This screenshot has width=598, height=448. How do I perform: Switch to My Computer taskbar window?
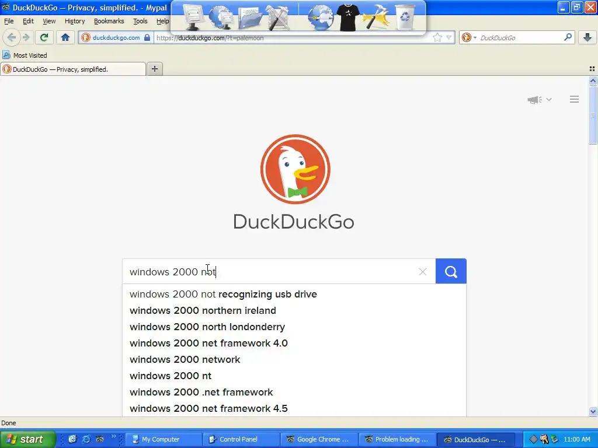(164, 439)
